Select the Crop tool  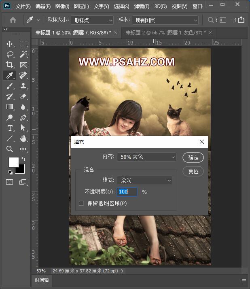pyautogui.click(x=9, y=65)
